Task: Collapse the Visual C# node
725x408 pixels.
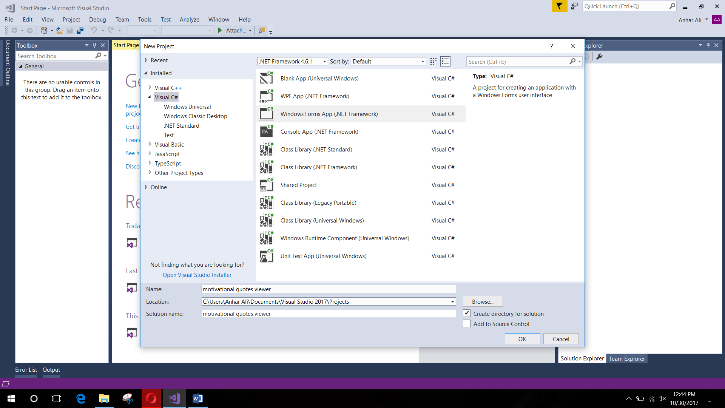Action: coord(150,97)
